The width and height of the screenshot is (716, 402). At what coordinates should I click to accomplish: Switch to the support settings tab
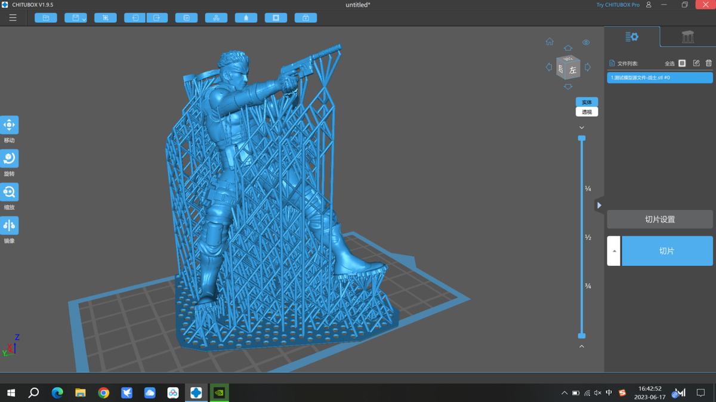(687, 36)
